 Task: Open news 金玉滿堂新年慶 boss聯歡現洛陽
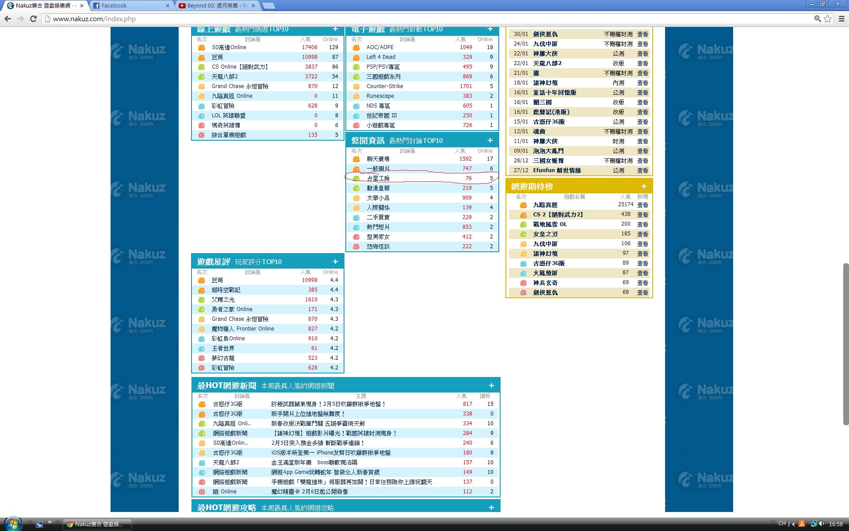314,462
